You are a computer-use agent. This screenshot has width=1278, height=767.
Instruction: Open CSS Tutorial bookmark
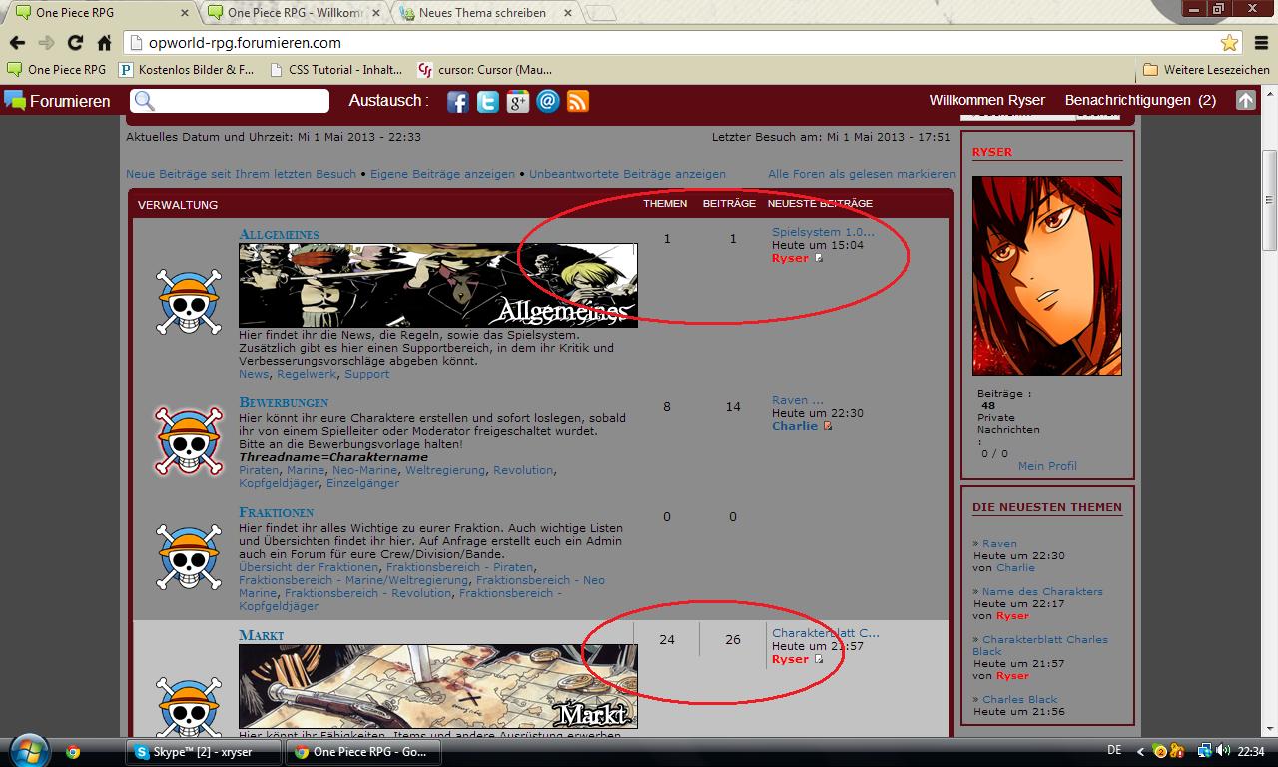[335, 70]
